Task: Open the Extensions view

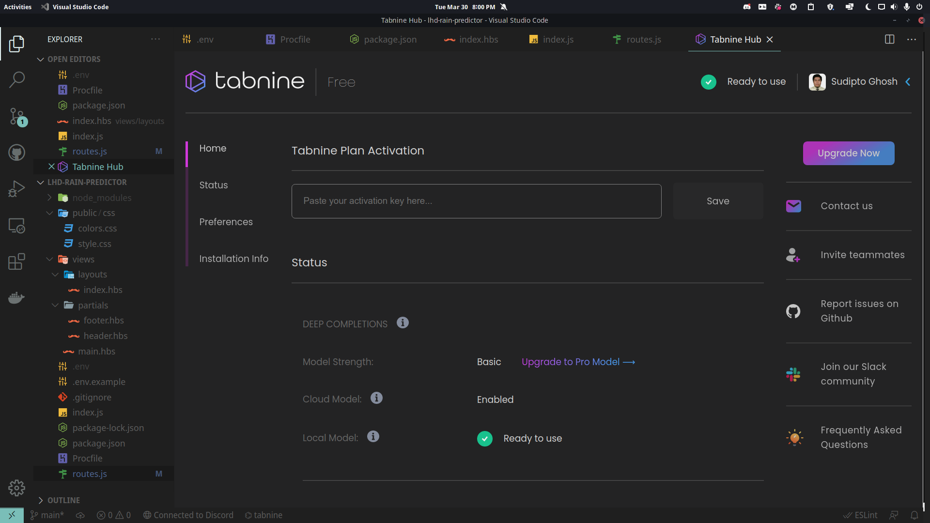Action: (x=16, y=262)
